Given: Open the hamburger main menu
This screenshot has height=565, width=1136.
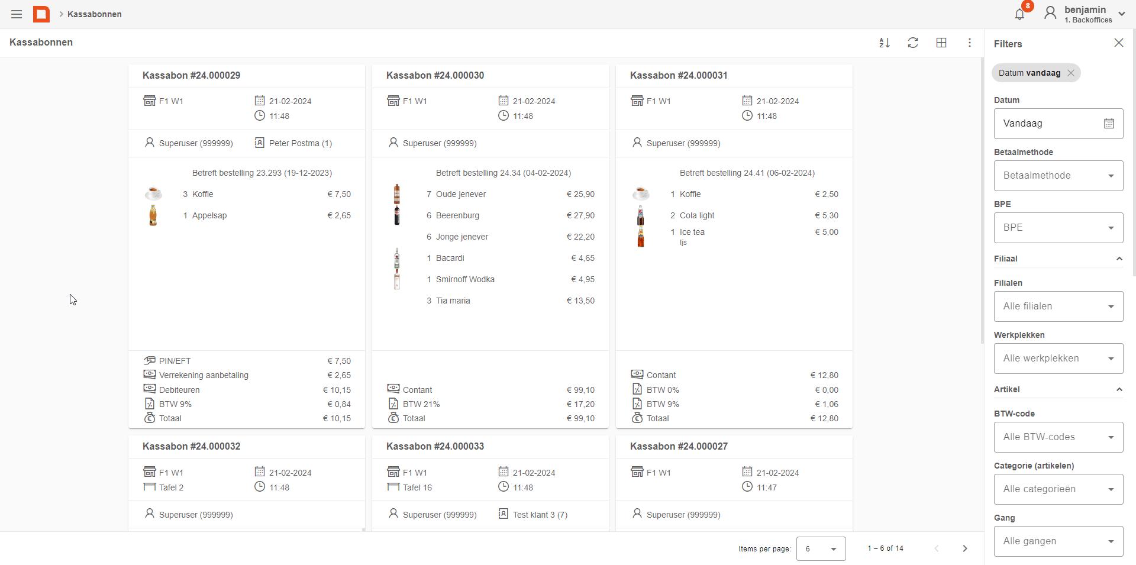Looking at the screenshot, I should click(x=17, y=14).
